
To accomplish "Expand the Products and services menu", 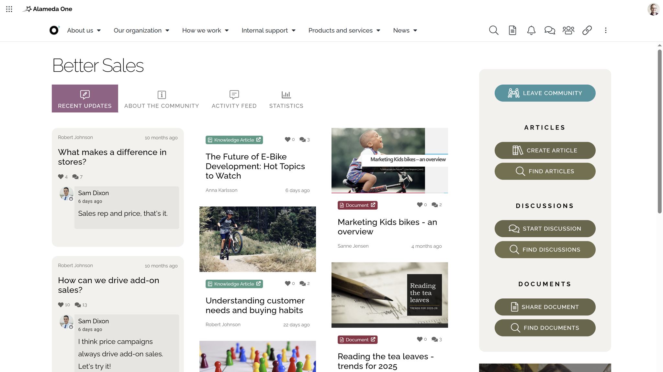I will [x=344, y=30].
